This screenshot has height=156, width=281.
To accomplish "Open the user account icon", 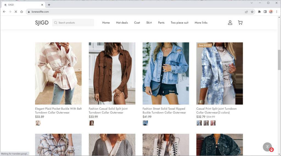I will tap(230, 23).
